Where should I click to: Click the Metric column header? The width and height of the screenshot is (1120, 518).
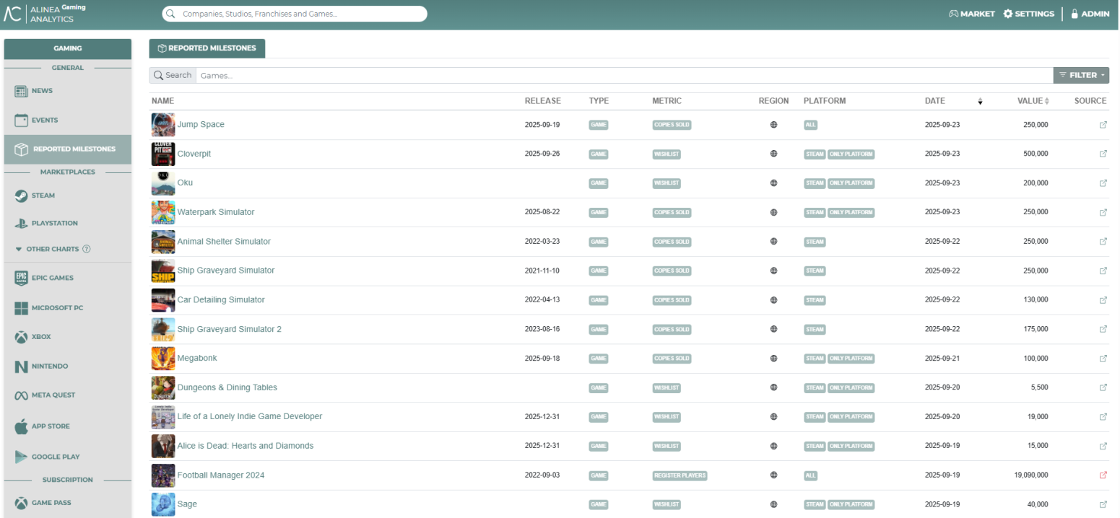(x=667, y=101)
